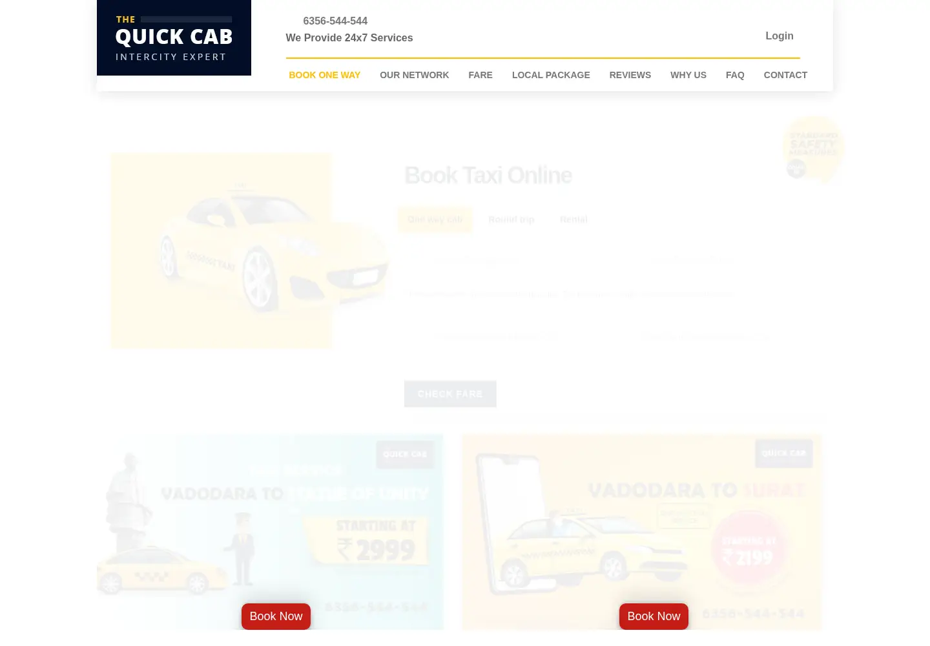Go to Why Us section
This screenshot has width=930, height=646.
[x=688, y=75]
